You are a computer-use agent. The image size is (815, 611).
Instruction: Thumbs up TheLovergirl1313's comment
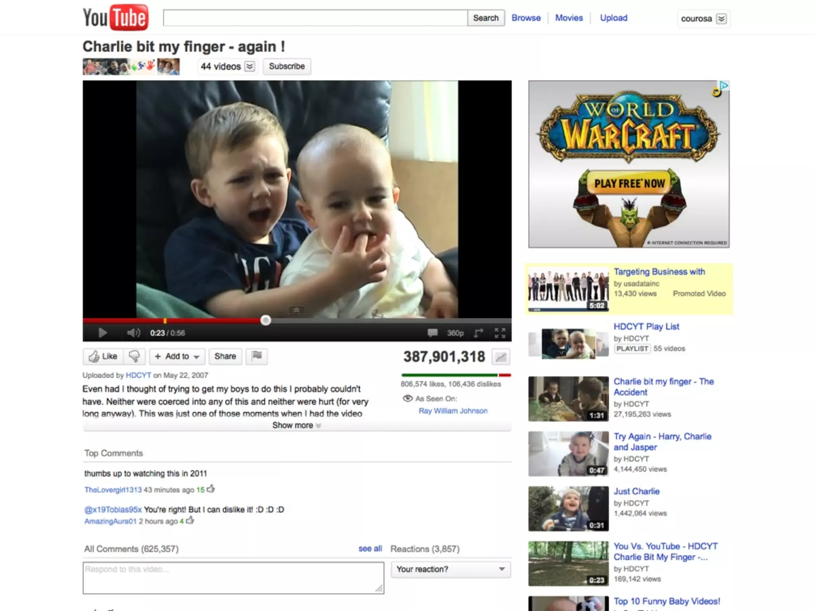[211, 489]
